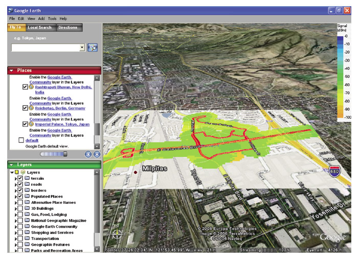
Task: Expand the Transportation tree node
Action: point(16,239)
